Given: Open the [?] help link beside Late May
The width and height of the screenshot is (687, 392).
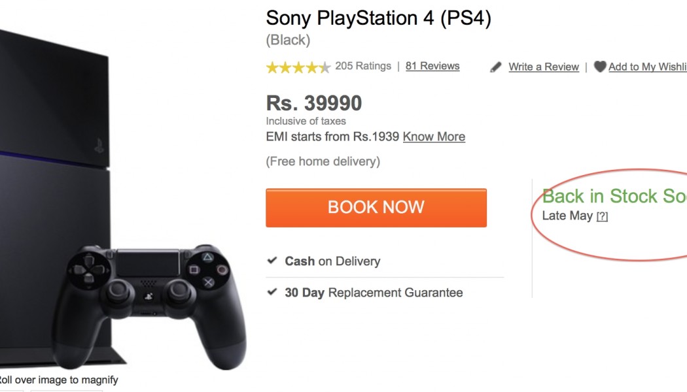Looking at the screenshot, I should [602, 216].
